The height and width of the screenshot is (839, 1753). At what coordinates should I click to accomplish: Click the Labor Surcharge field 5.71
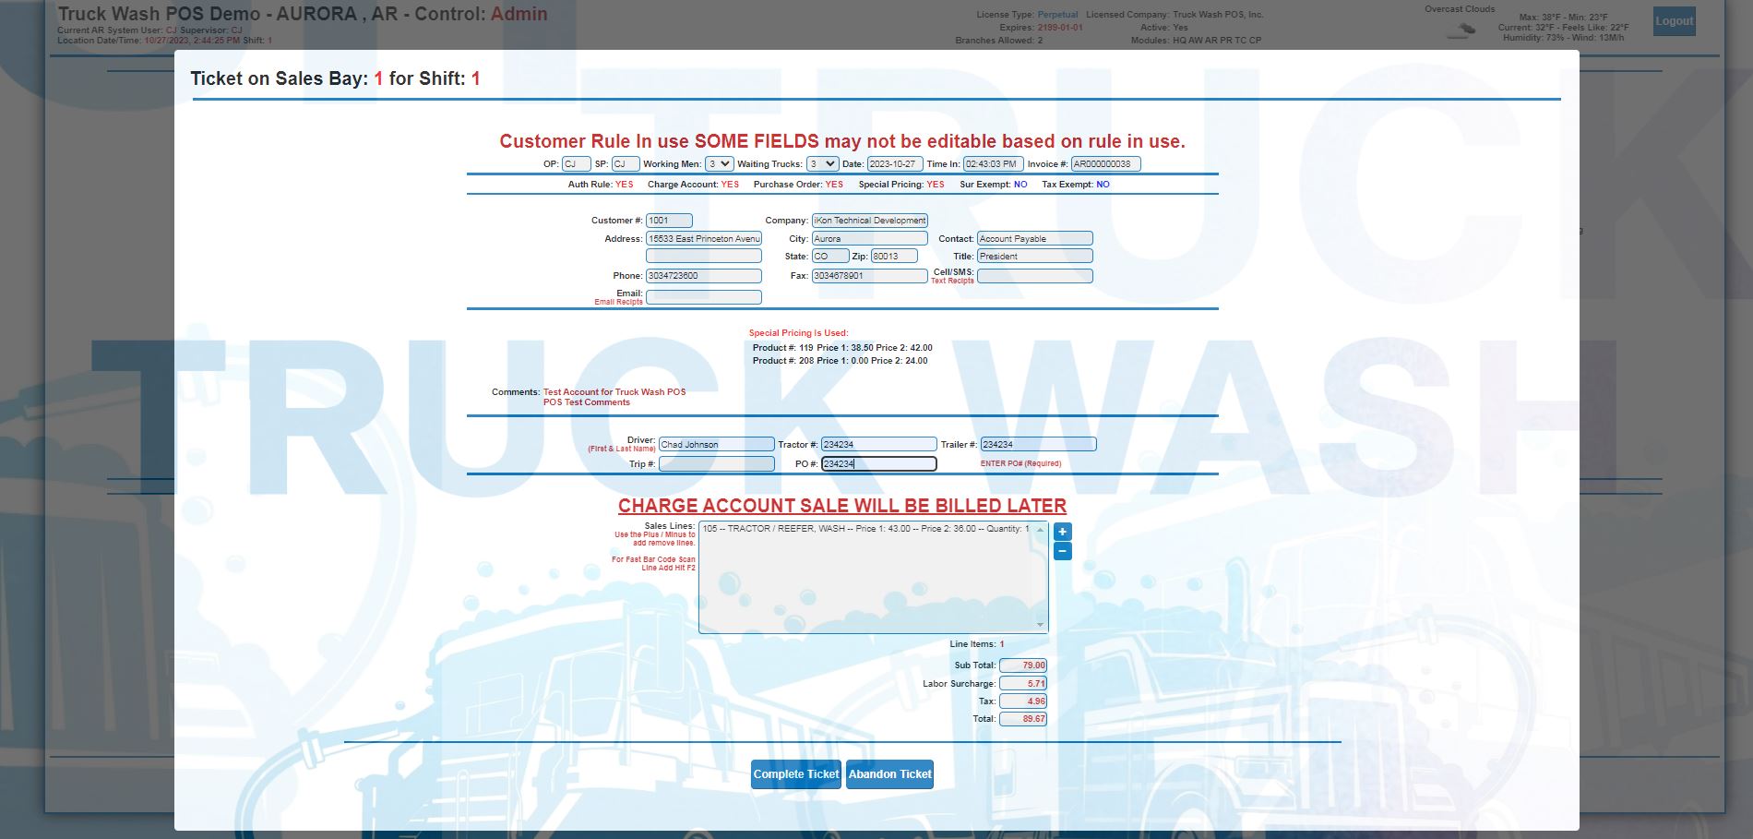(x=1022, y=684)
